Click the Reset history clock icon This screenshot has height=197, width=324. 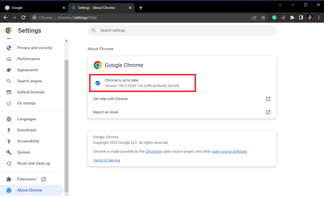9,163
